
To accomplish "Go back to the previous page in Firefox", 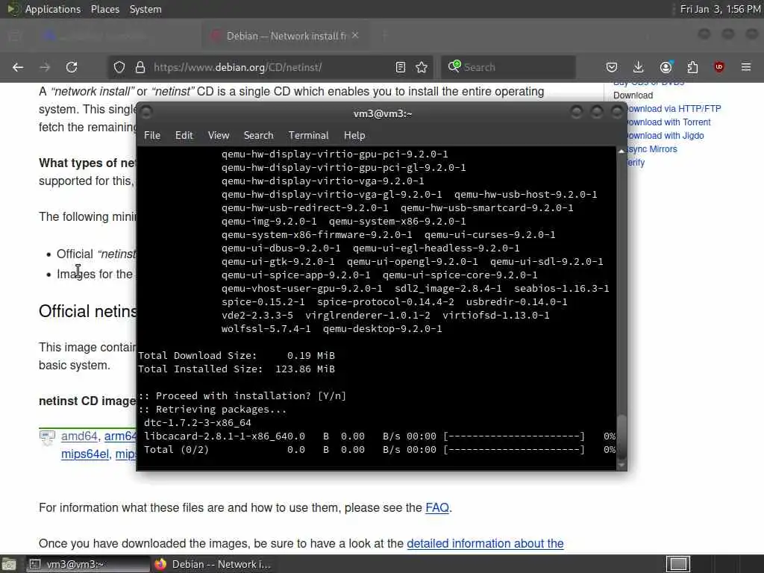I will coord(18,67).
